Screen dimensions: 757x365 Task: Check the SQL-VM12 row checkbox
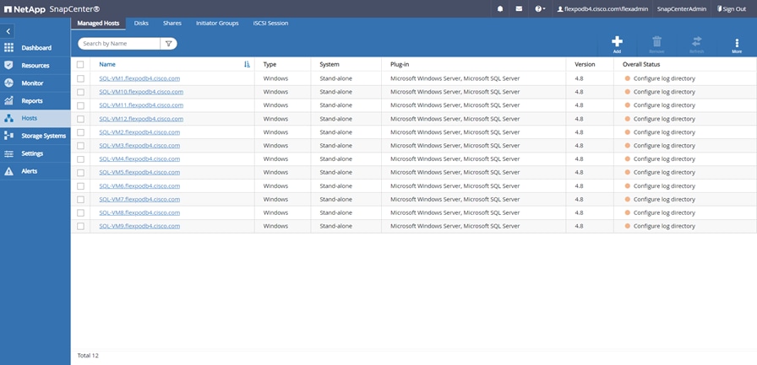coord(80,119)
